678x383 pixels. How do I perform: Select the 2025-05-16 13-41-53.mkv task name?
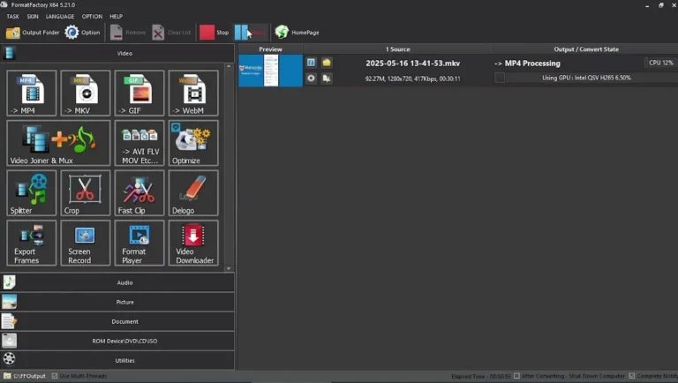[x=412, y=64]
